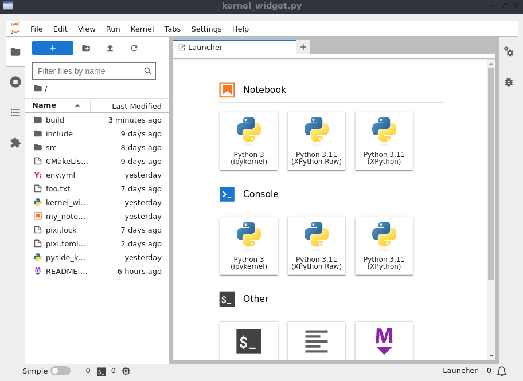Screen dimensions: 523x381
Task: Open the Extension Manager puzzle icon
Action: [x=15, y=143]
